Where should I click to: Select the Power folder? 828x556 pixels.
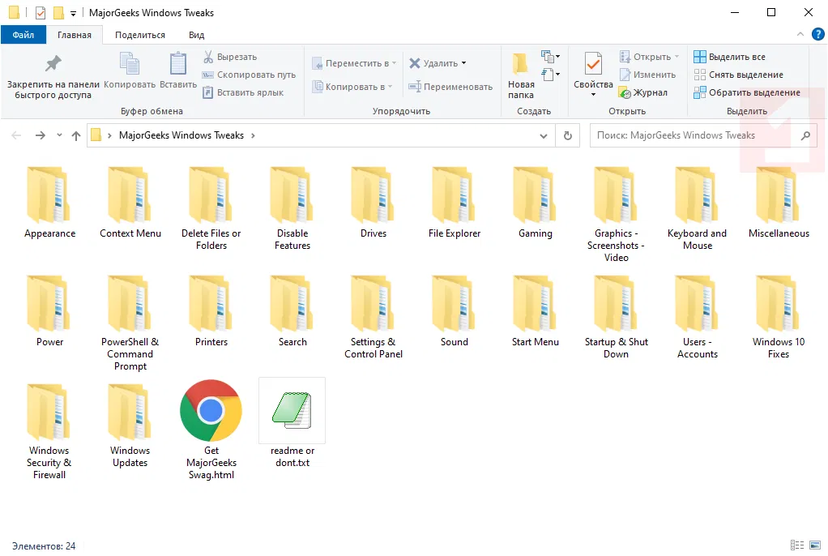49,312
